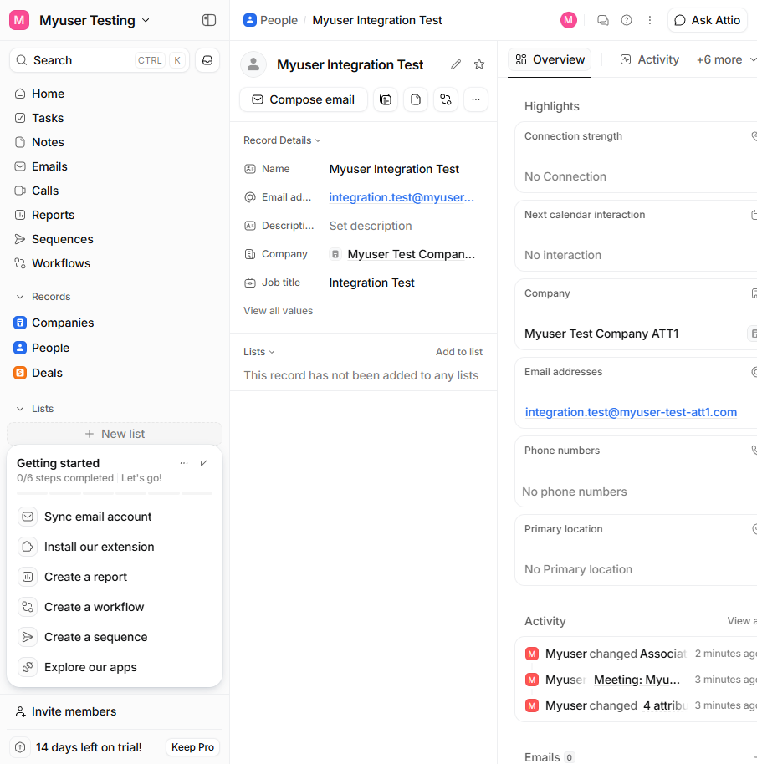Screen dimensions: 757x764
Task: Open Reports in the sidebar
Action: point(115,215)
